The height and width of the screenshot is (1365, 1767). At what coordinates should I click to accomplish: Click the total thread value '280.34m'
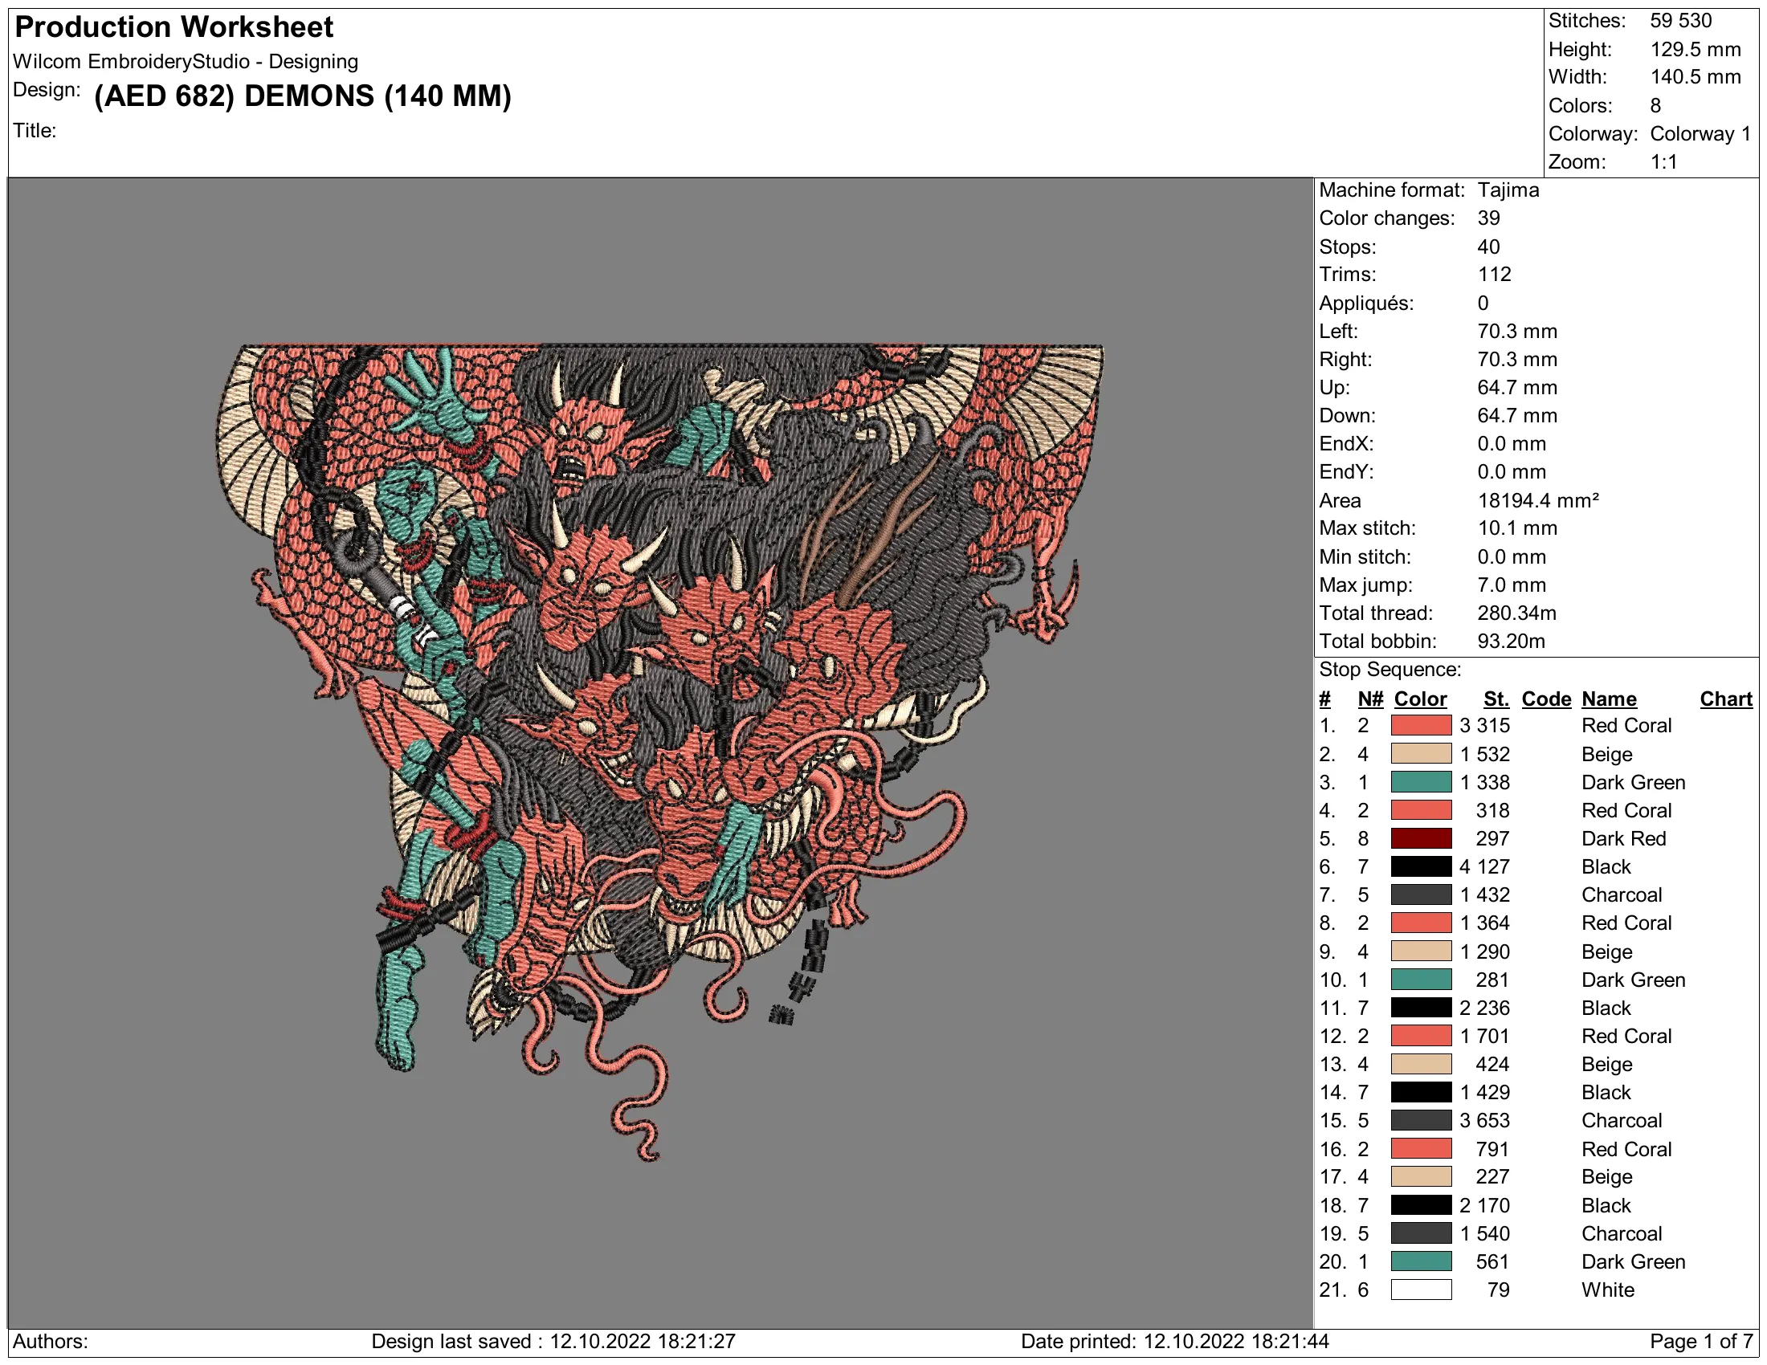tap(1517, 613)
